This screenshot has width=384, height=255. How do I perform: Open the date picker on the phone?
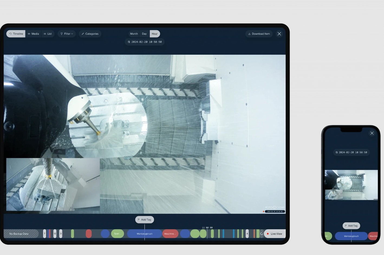click(351, 152)
